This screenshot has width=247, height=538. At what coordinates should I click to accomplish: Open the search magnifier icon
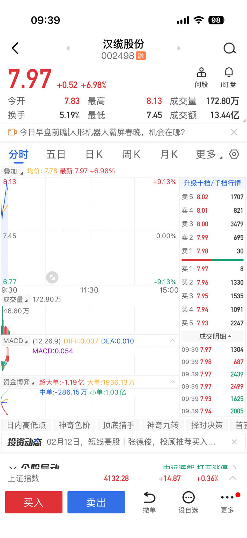(230, 48)
